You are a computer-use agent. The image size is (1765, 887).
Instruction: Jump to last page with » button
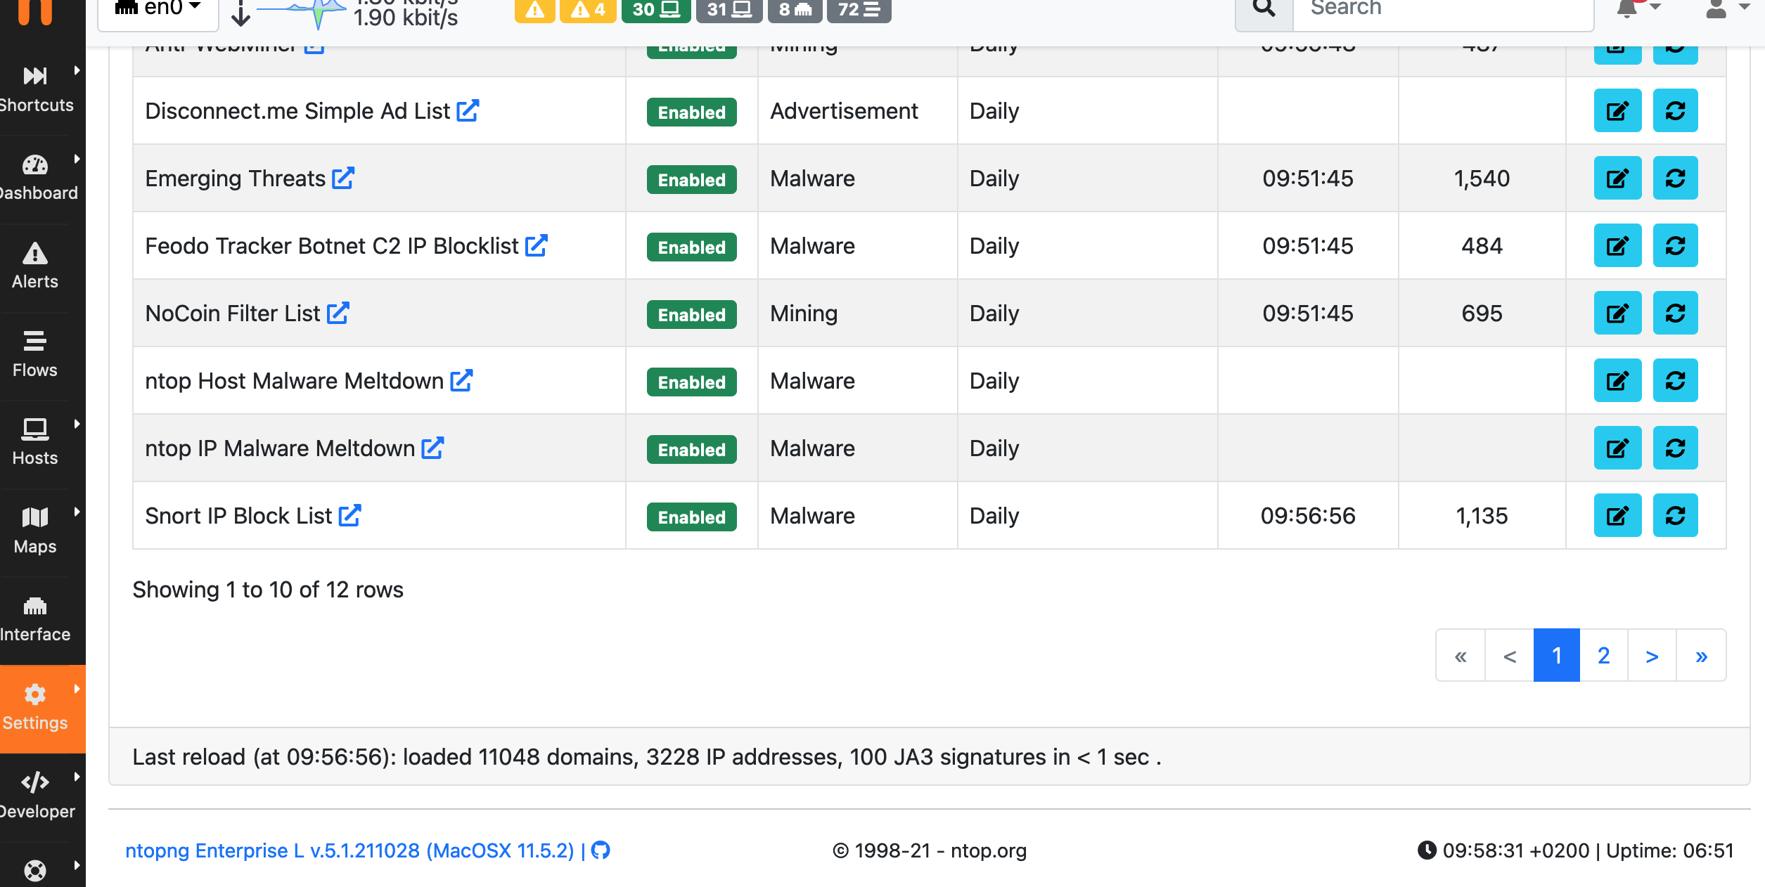click(1701, 655)
